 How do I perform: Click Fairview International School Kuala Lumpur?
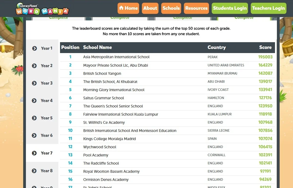[x=121, y=114]
